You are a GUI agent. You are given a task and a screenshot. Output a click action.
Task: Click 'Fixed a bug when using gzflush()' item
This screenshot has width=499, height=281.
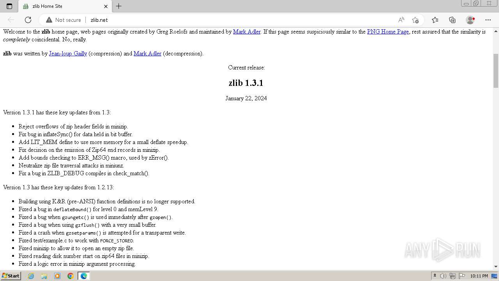87,225
